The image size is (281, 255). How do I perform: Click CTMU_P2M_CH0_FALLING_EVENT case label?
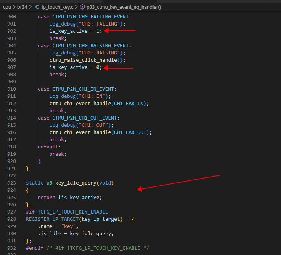tap(90, 17)
